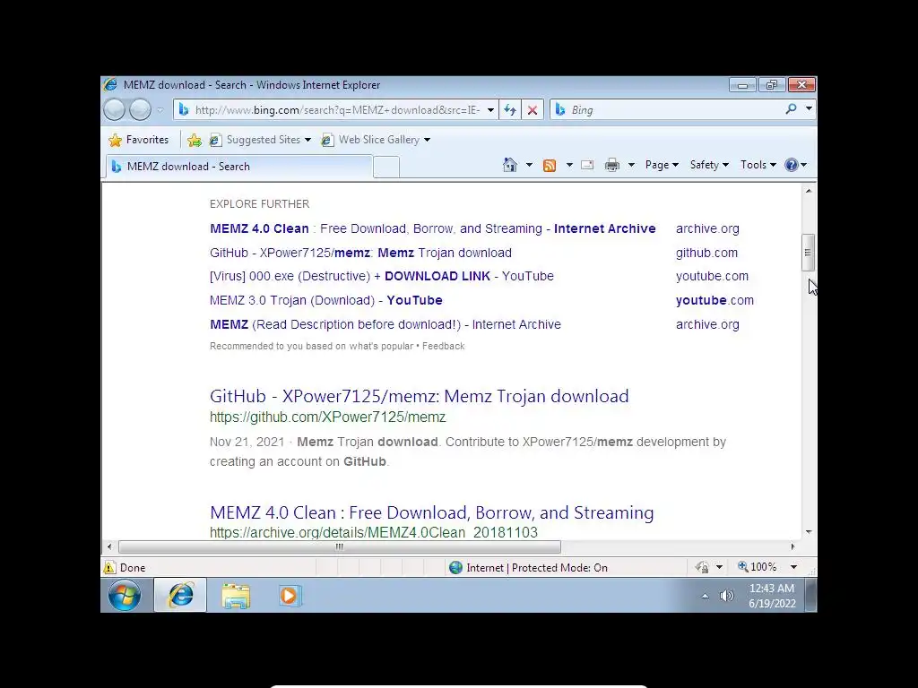Click the vertical scrollbar down arrow
The image size is (918, 688).
tap(809, 532)
